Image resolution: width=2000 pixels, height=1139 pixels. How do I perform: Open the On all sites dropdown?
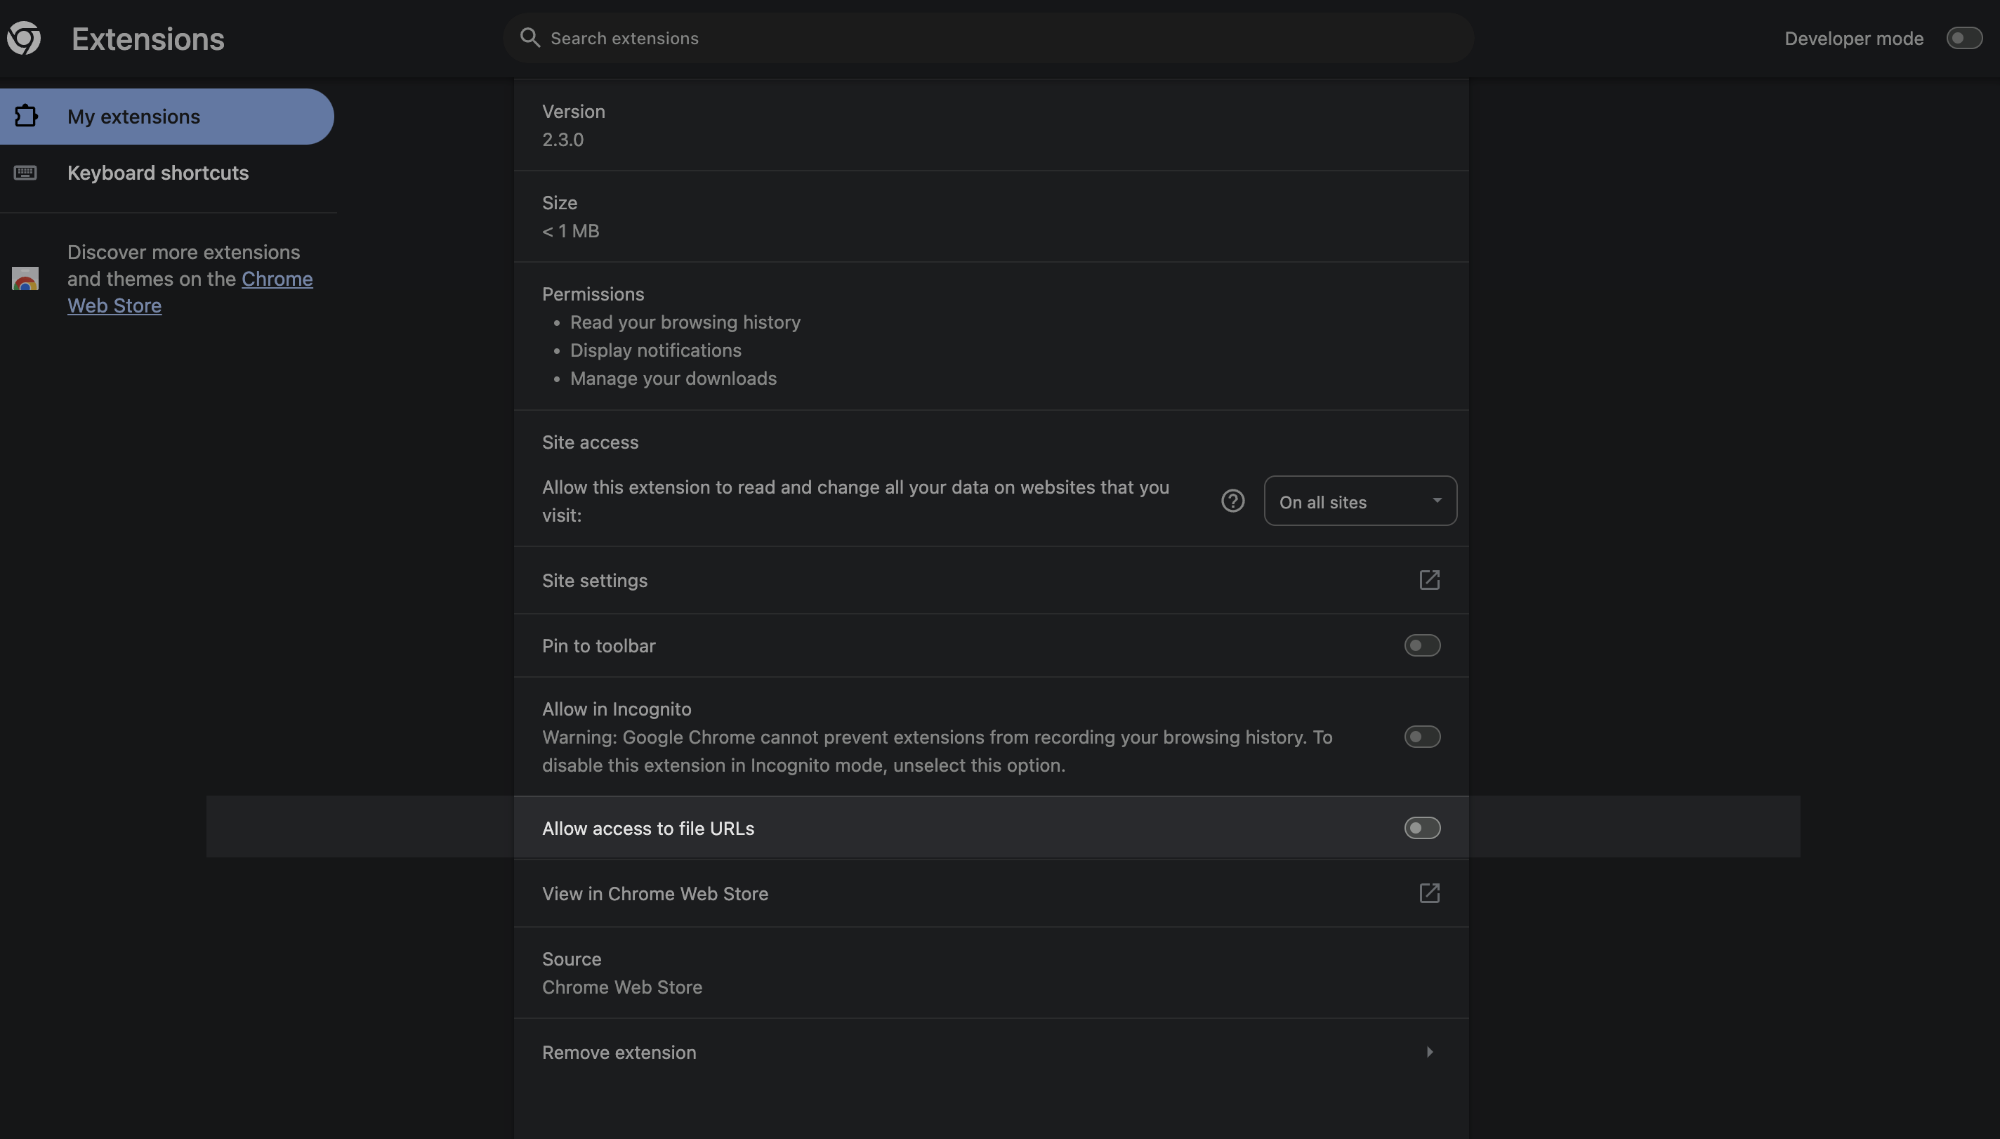1360,501
